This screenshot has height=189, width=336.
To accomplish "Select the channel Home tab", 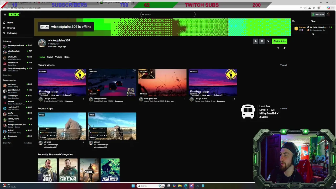I will click(42, 57).
